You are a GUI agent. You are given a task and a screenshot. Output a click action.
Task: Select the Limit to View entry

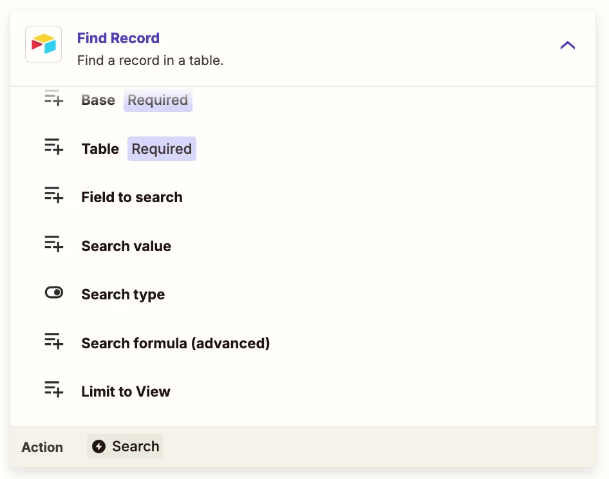(126, 391)
